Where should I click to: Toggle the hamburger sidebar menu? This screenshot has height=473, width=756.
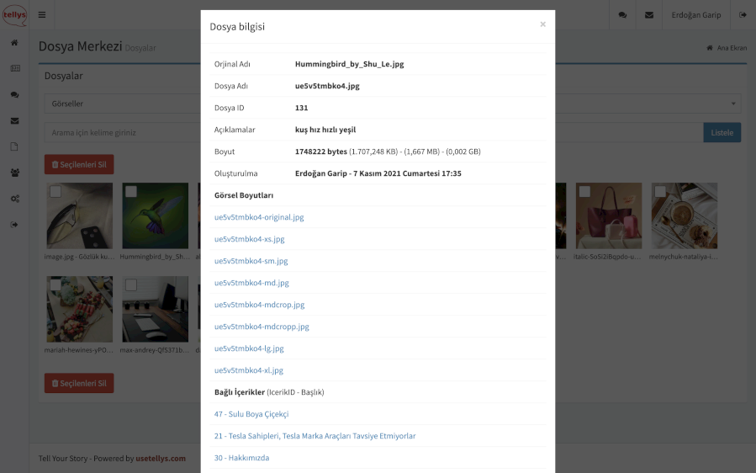41,15
